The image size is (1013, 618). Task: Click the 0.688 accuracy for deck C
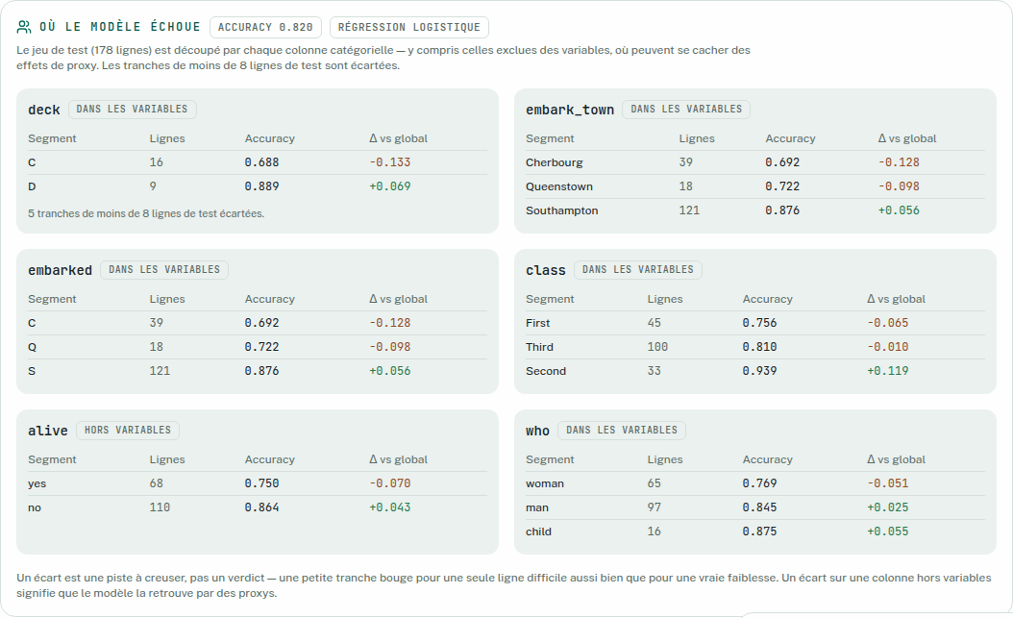(x=261, y=162)
